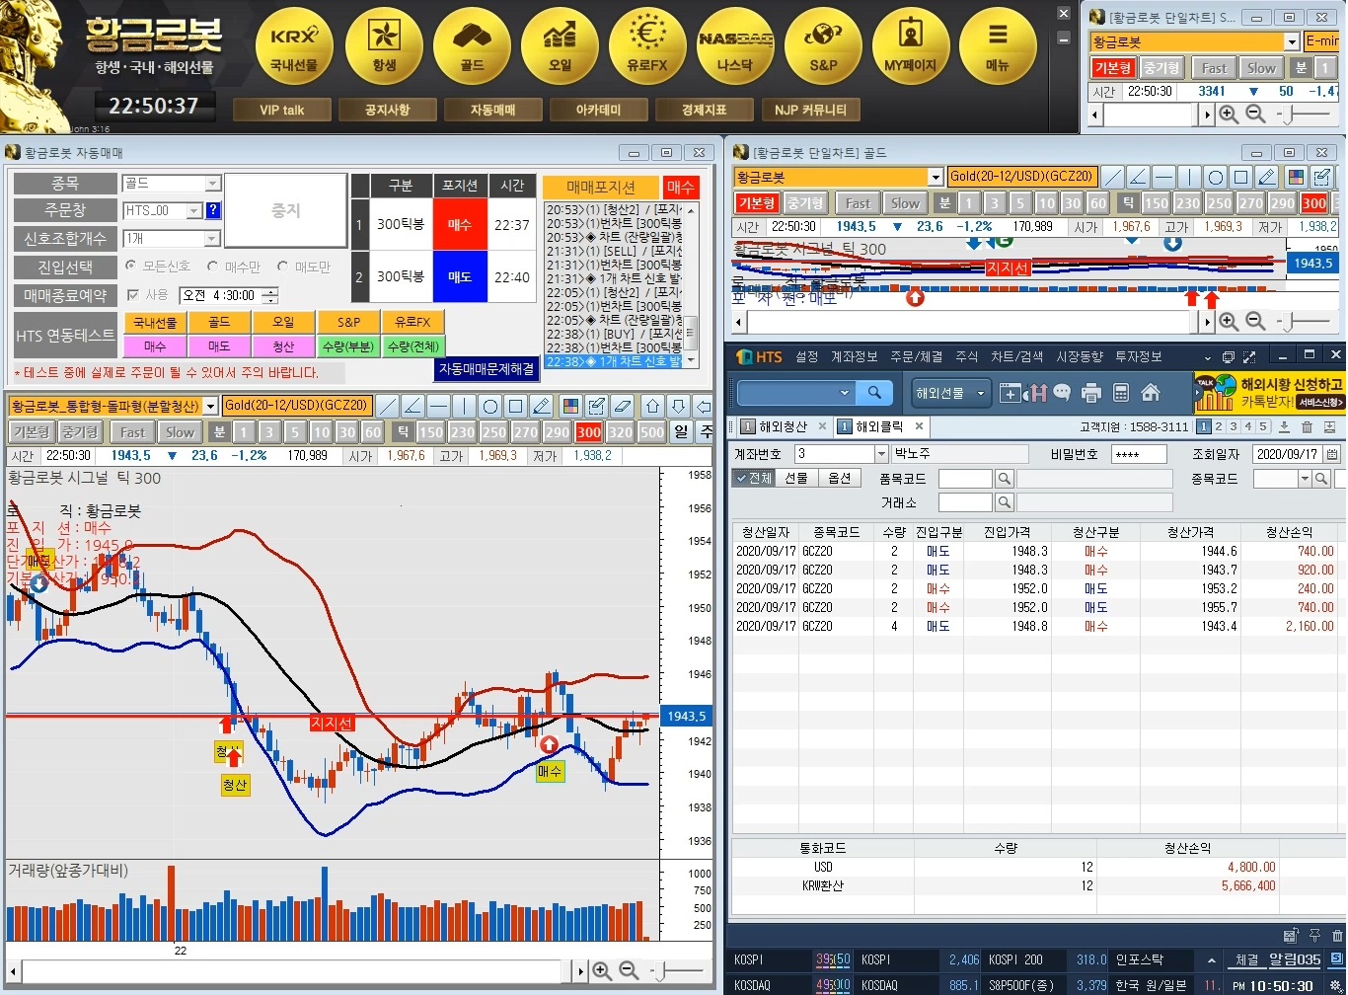
Task: Open the 나스닥 NASDAQ gold icon
Action: [735, 45]
